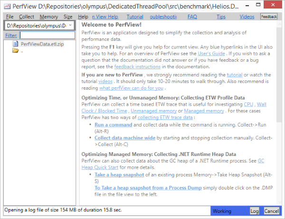Click the videos link in welcome text
Image resolution: width=285 pixels, height=219 pixels.
(x=105, y=81)
